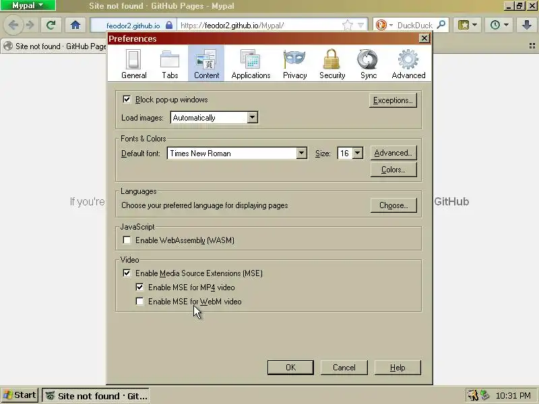Click the Site not found taskbar item

pos(96,396)
